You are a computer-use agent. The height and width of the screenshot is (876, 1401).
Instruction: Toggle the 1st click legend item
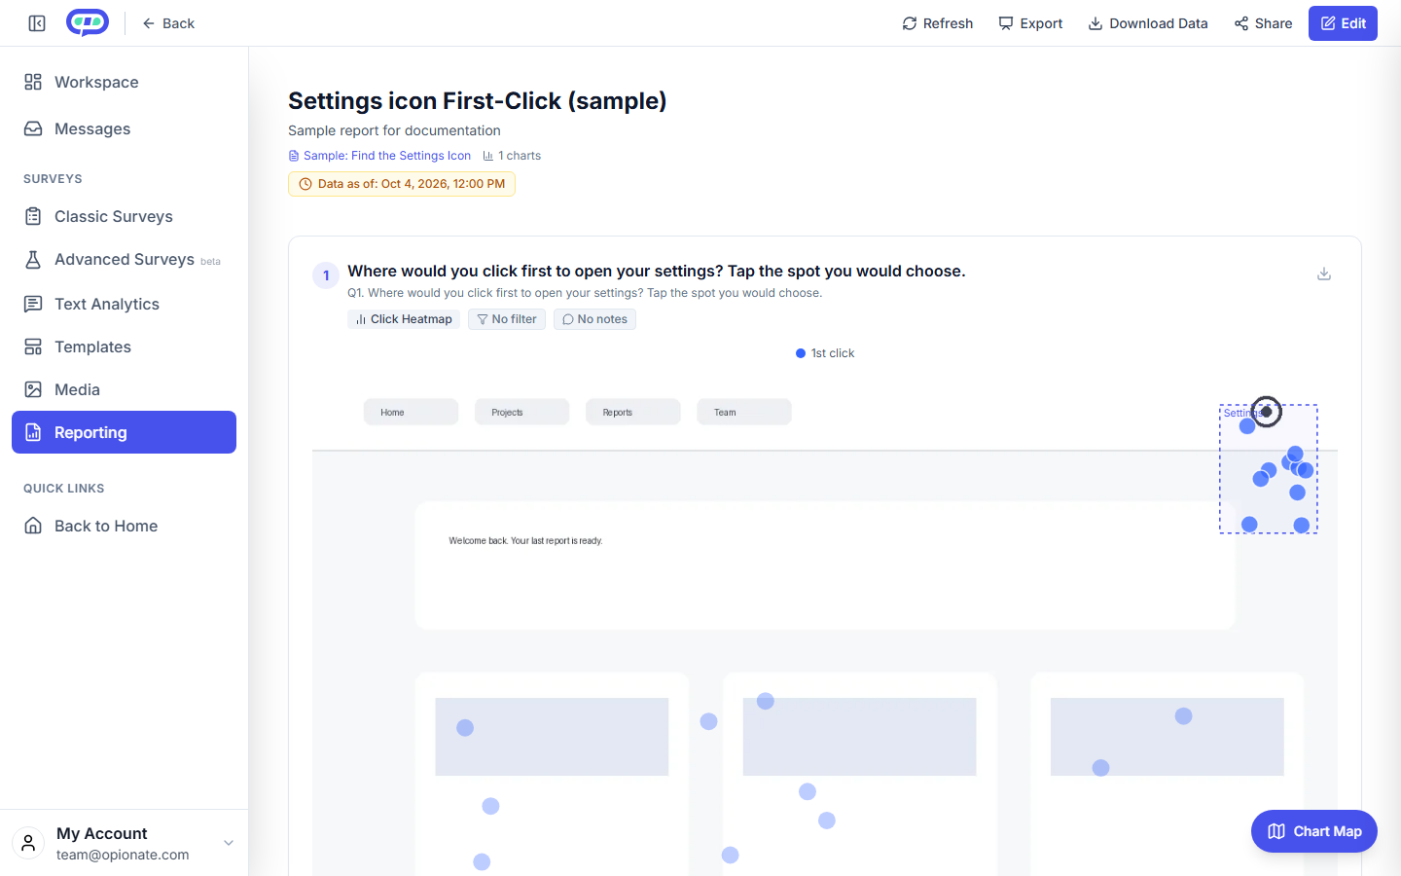point(825,353)
